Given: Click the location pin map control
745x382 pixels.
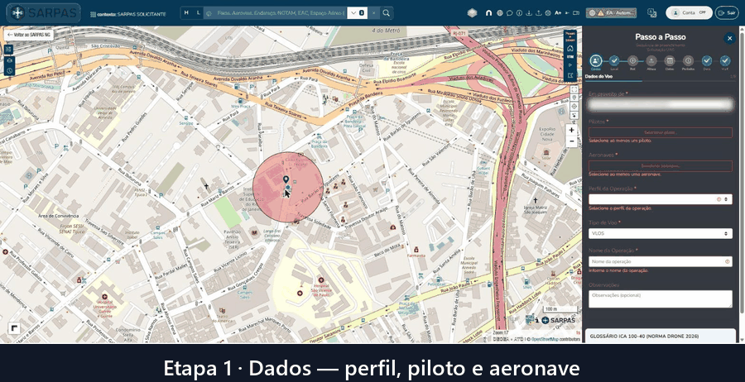Looking at the screenshot, I should (x=574, y=98).
